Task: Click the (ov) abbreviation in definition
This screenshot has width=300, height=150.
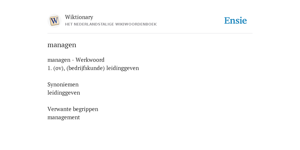Action: (x=59, y=68)
